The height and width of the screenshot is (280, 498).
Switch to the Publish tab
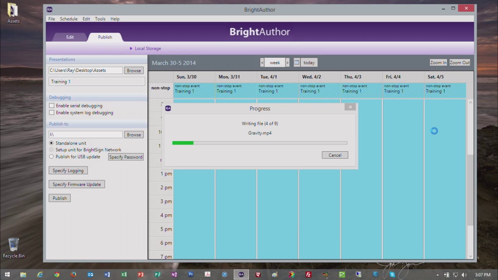(x=105, y=37)
